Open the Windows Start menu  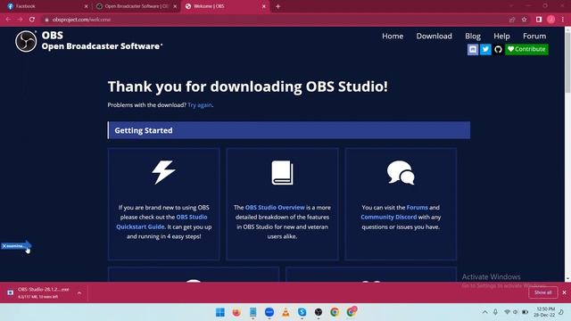pos(220,312)
